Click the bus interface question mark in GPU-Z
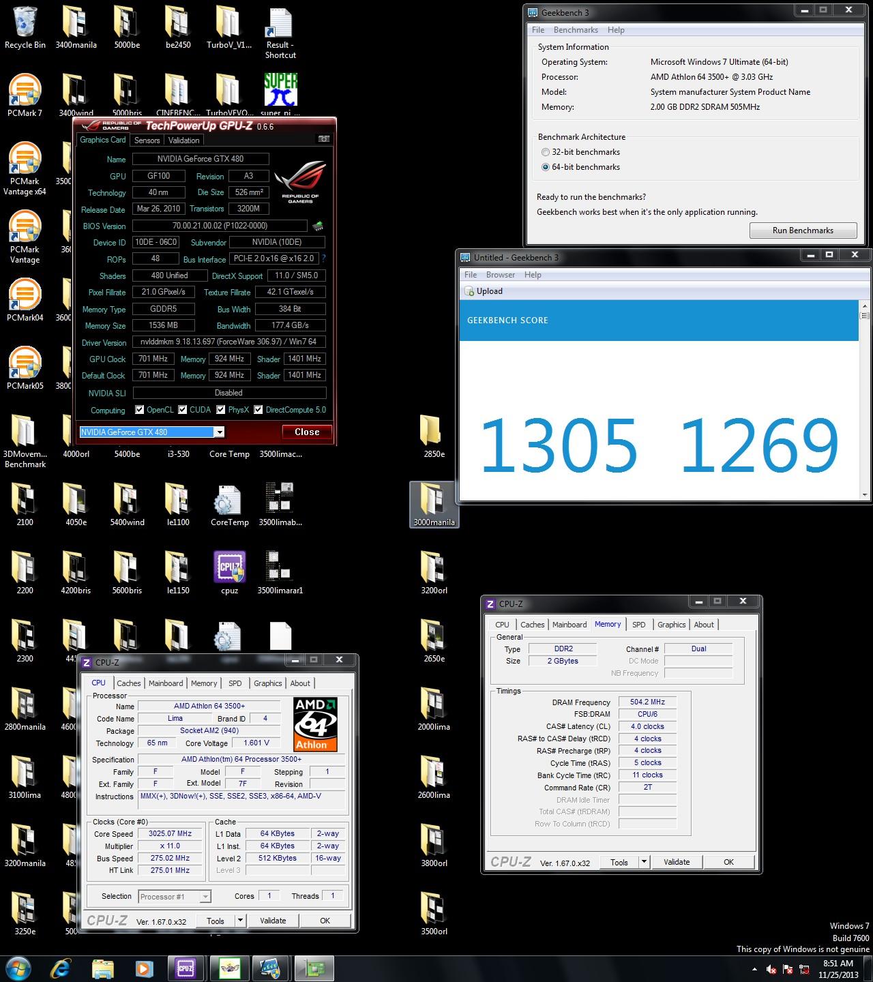 [x=323, y=258]
